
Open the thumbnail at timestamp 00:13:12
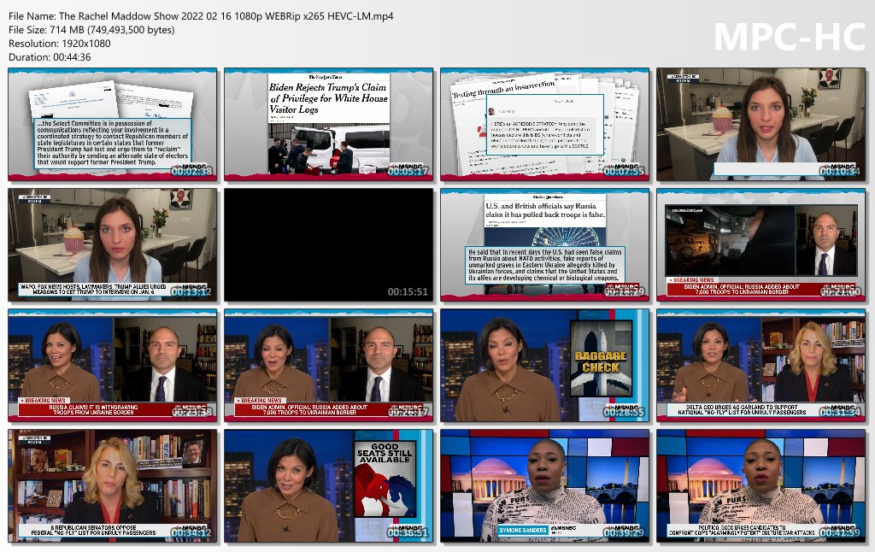click(x=112, y=244)
